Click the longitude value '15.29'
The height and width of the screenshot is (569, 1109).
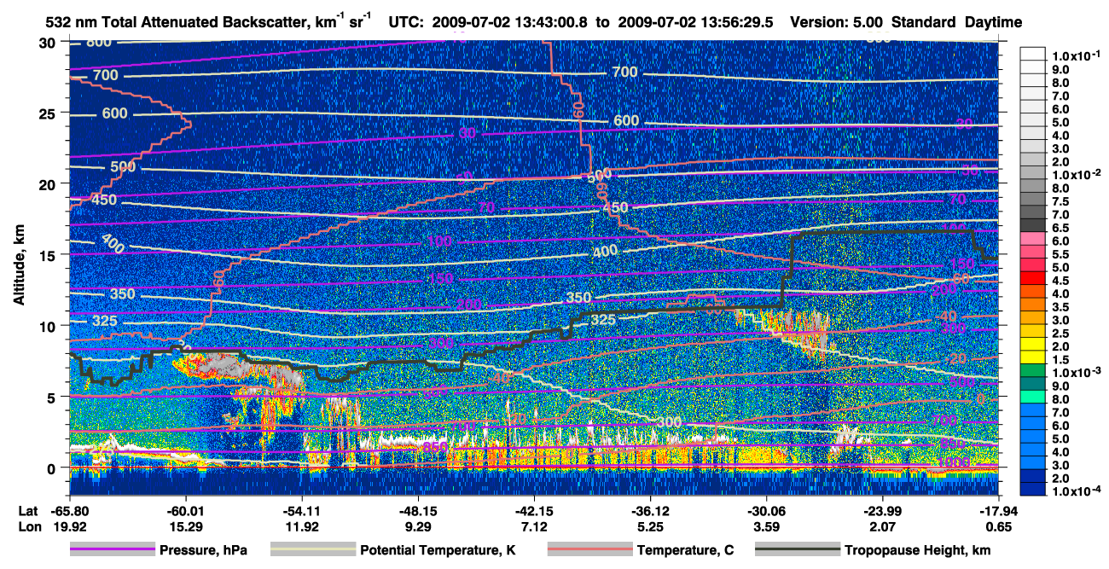point(185,527)
